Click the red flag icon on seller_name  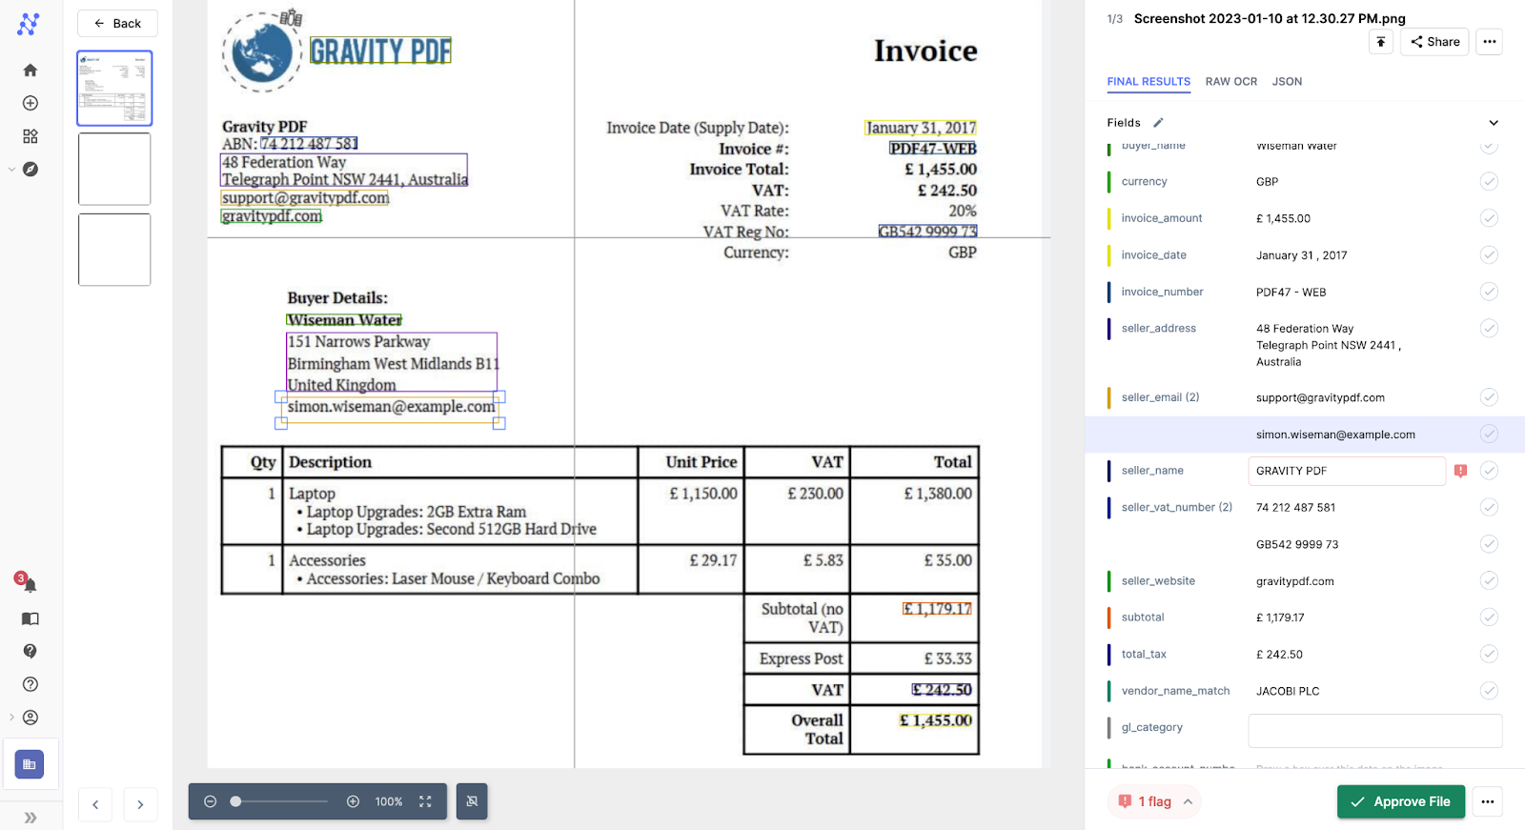pos(1460,471)
